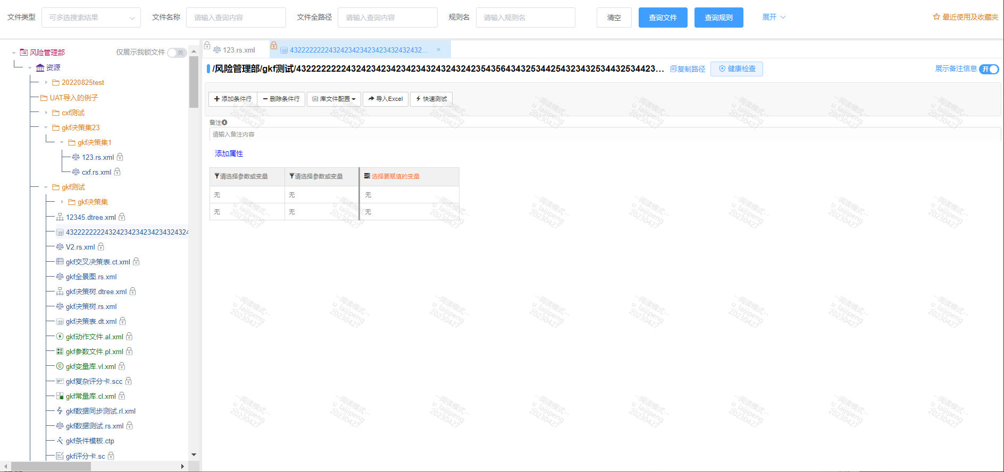Click the 清空 button
This screenshot has height=472, width=1004.
614,18
